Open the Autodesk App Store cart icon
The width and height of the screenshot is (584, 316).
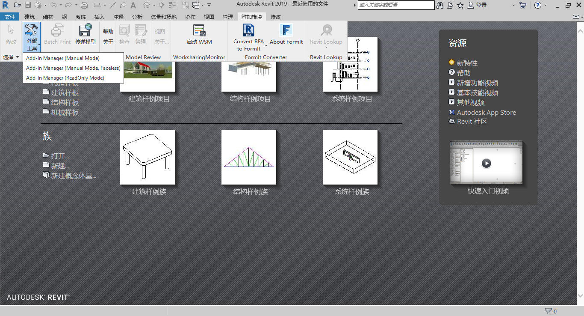[522, 5]
